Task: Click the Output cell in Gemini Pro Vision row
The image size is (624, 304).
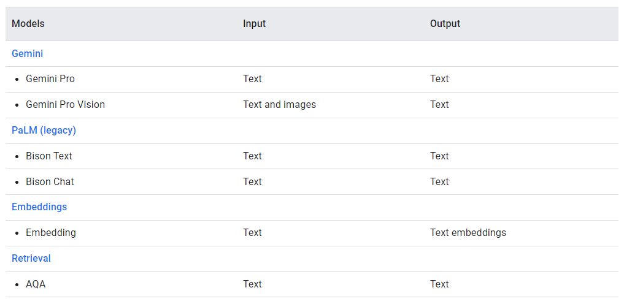Action: click(439, 105)
